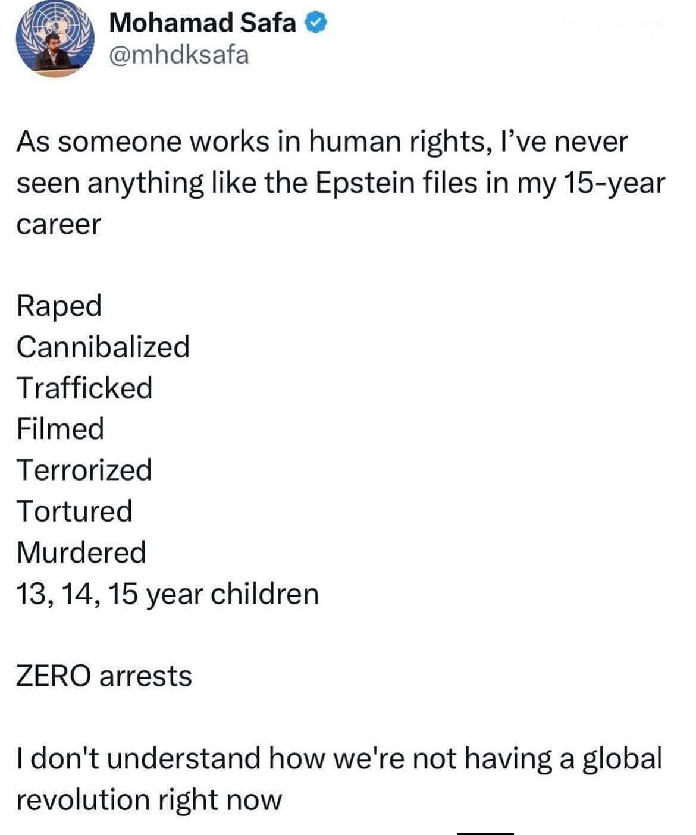
Task: Click the word "Tortured"
Action: click(x=74, y=511)
